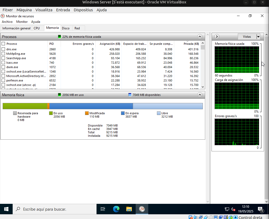Image resolution: width=269 pixels, height=219 pixels.
Task: Select the checkbox for MsMpEng.exe
Action: 3,53
